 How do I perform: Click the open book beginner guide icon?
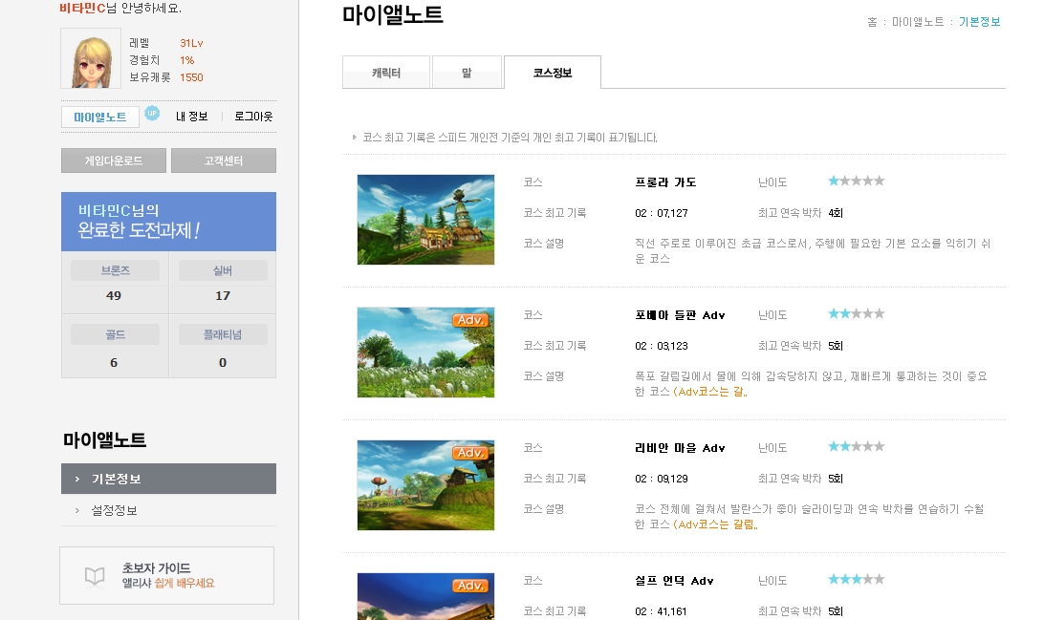tap(95, 576)
